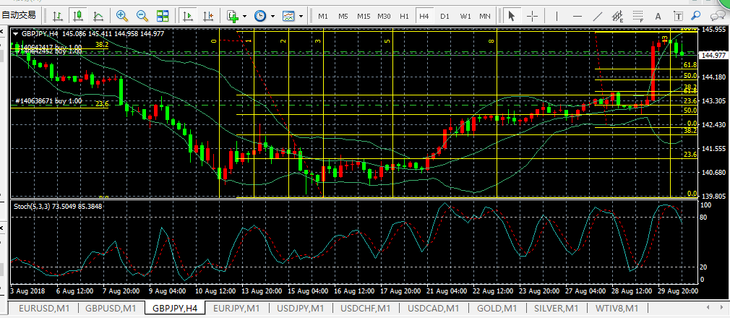Select the Fibonacci retracement tool
This screenshot has height=318, width=730.
tap(638, 16)
